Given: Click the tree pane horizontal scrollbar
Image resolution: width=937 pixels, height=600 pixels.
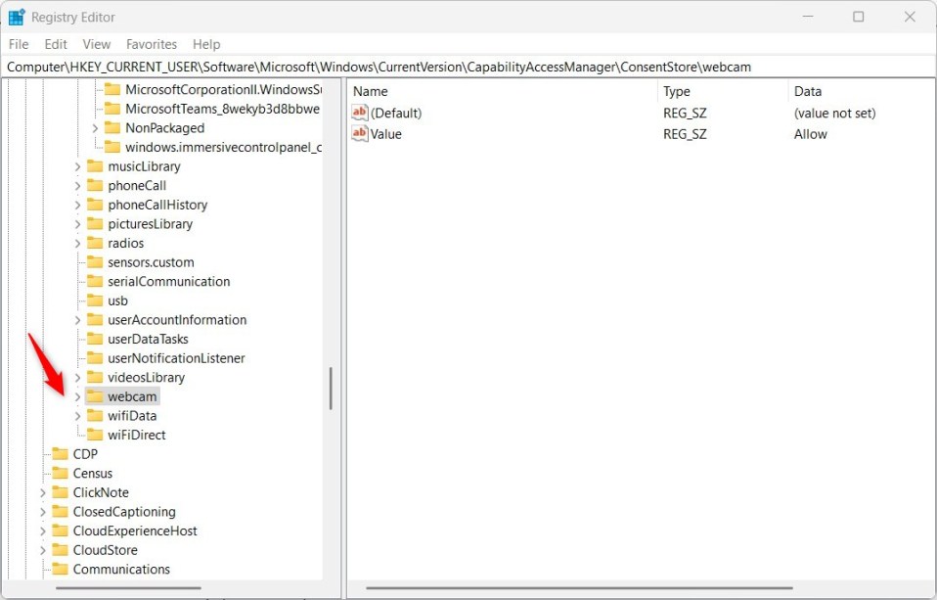Looking at the screenshot, I should (x=128, y=588).
